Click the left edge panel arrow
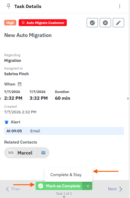Viewport: 130px width, 198px height. point(1,99)
